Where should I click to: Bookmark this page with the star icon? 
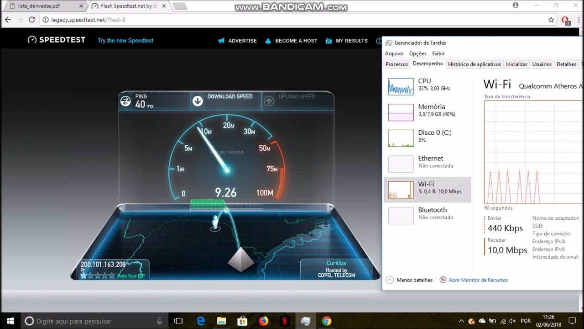pos(551,20)
